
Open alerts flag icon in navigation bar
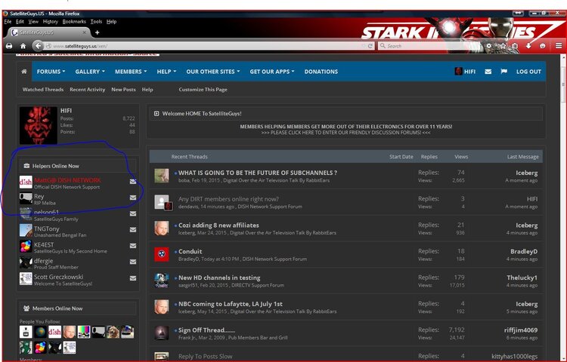coord(503,72)
